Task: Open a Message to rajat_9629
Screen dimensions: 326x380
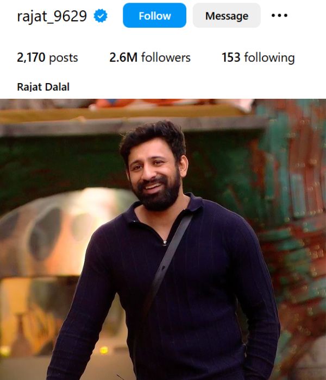Action: pos(227,15)
